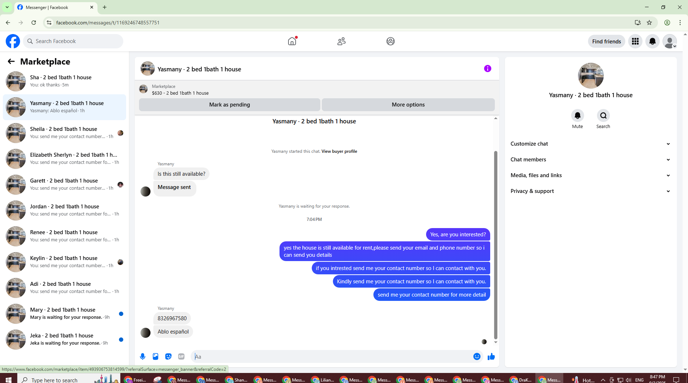The image size is (688, 383).
Task: Open the notifications bell icon
Action: pyautogui.click(x=653, y=41)
